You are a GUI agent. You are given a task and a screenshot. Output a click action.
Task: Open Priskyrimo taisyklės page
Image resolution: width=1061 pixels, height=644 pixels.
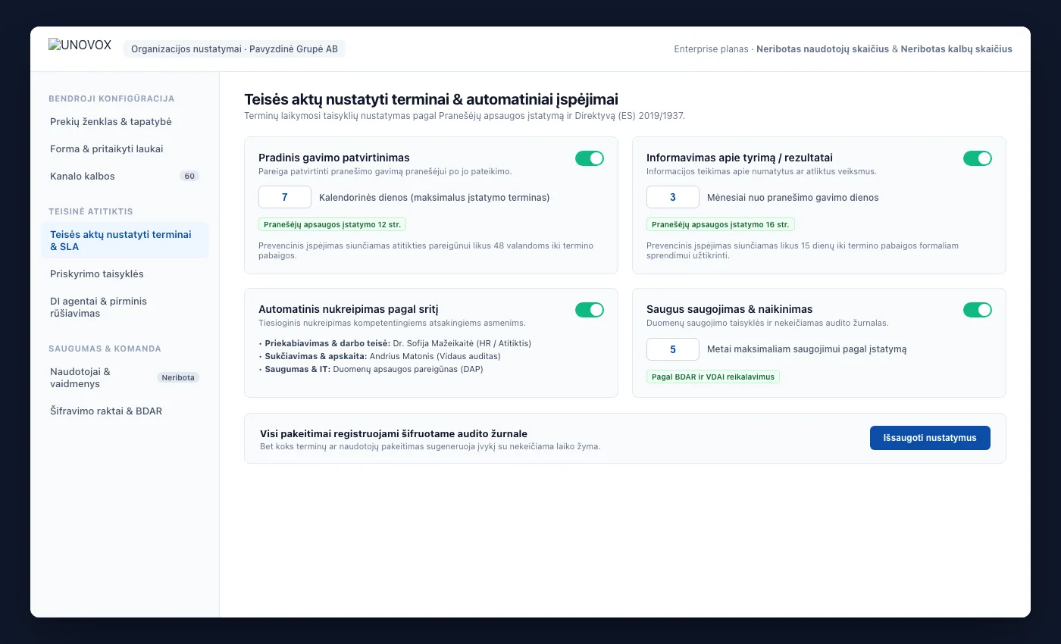click(125, 274)
